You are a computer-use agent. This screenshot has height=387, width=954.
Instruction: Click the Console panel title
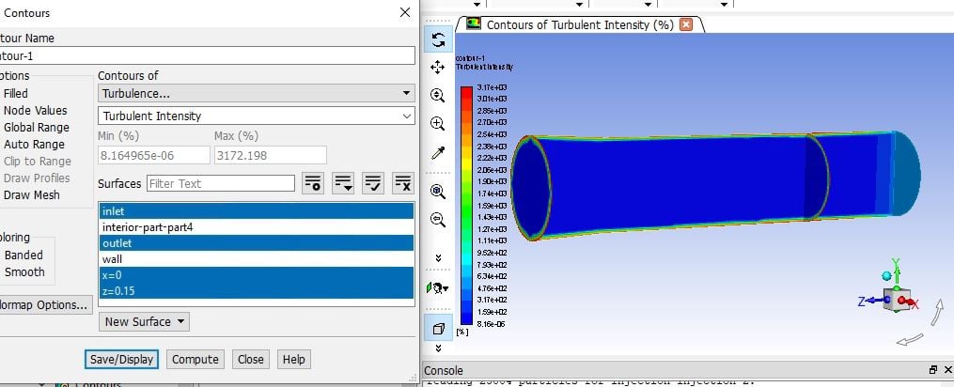[x=444, y=371]
